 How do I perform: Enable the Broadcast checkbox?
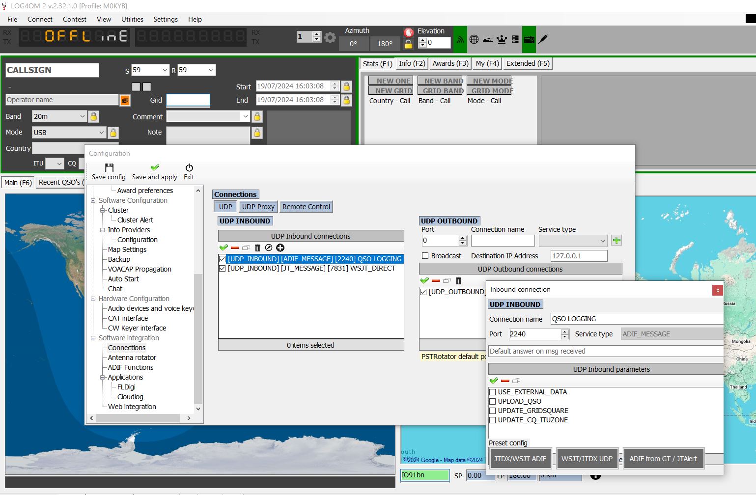point(425,256)
